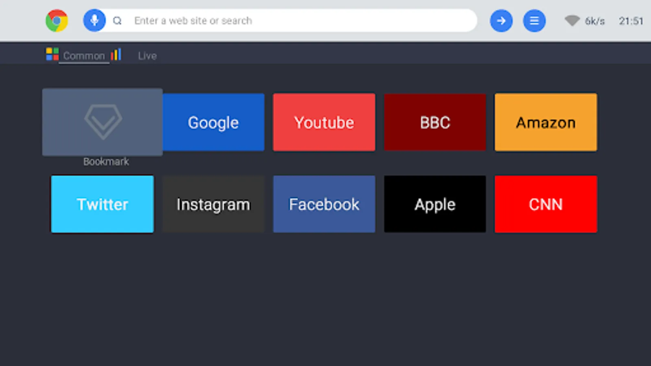
Task: Switch to the Common tab
Action: pos(84,56)
